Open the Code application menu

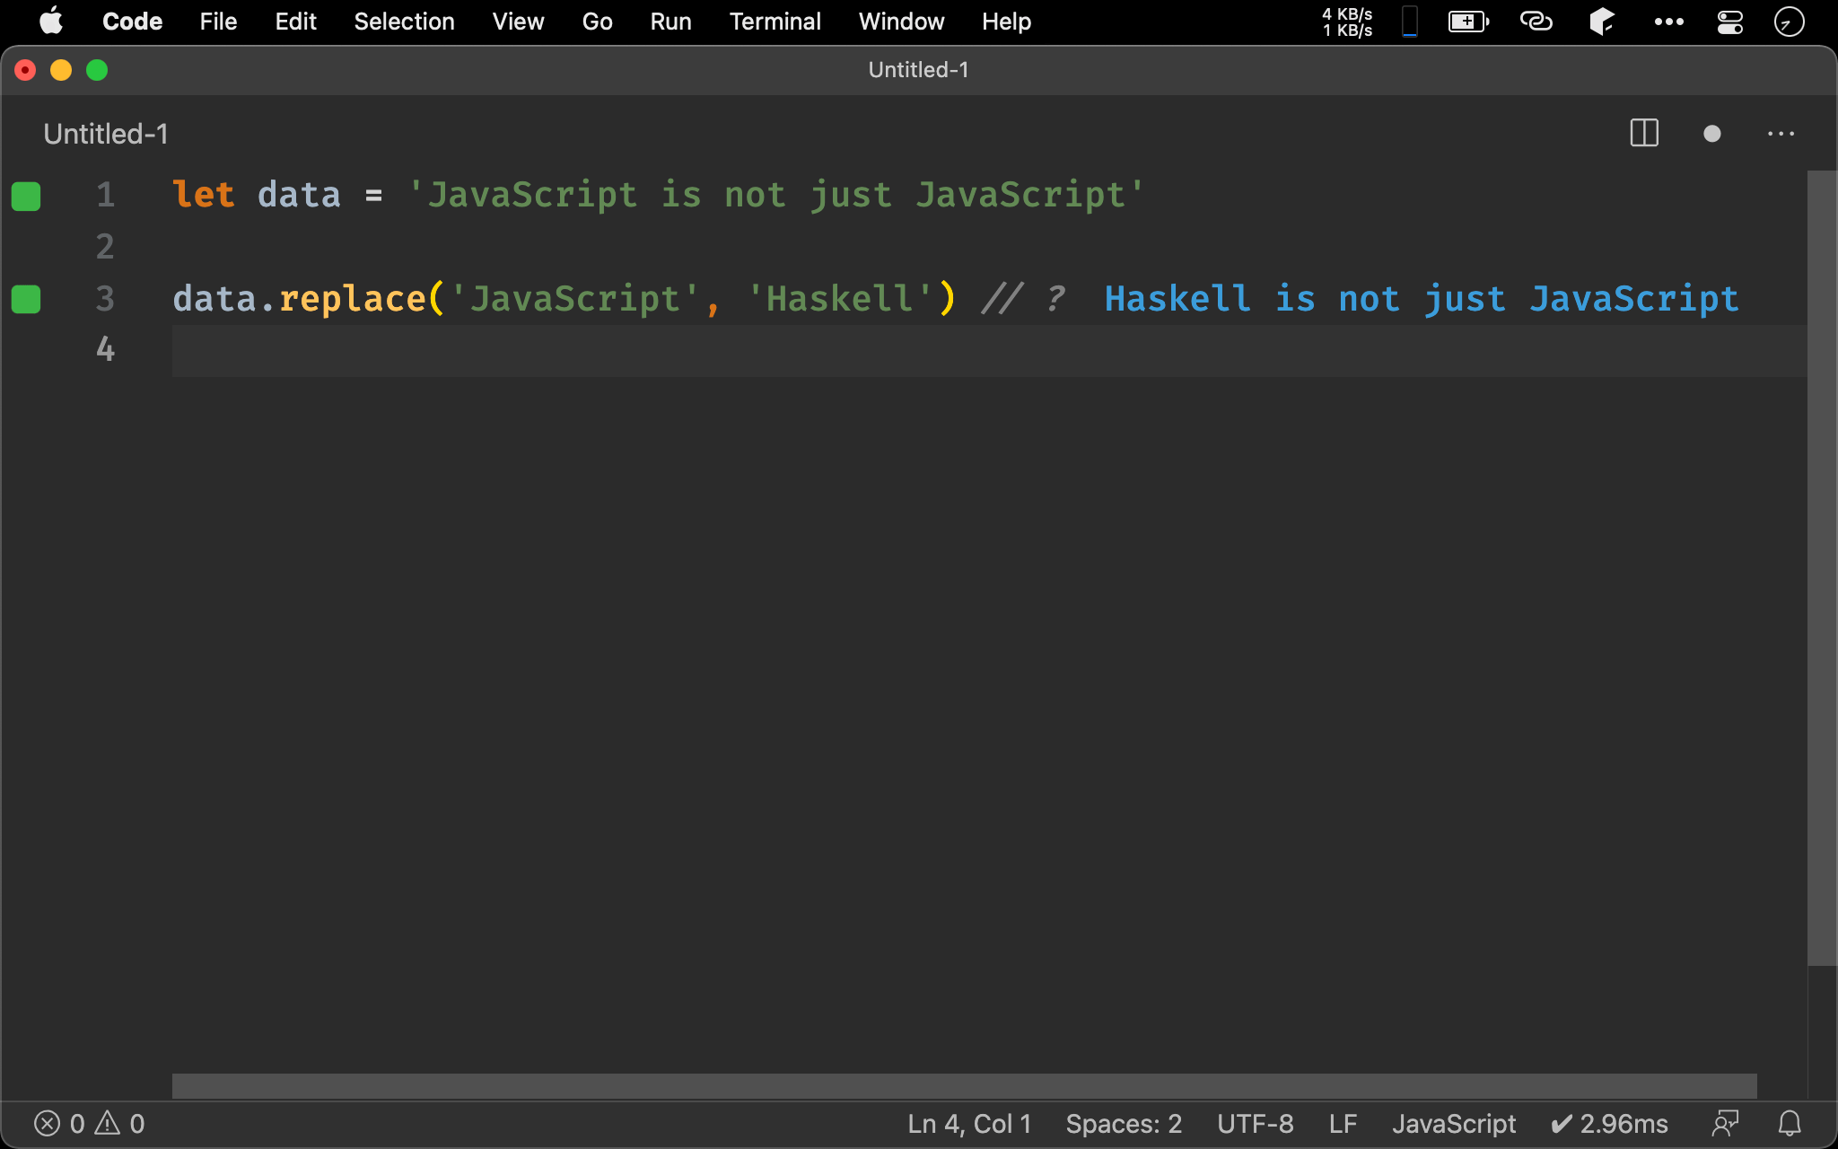[x=132, y=22]
